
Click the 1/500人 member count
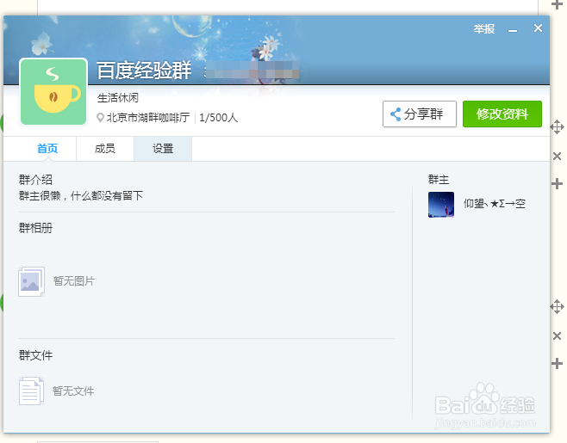click(x=218, y=118)
